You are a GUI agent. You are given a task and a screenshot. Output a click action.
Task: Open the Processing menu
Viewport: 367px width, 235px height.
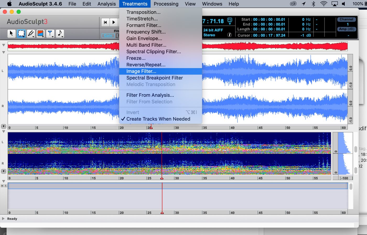point(166,4)
